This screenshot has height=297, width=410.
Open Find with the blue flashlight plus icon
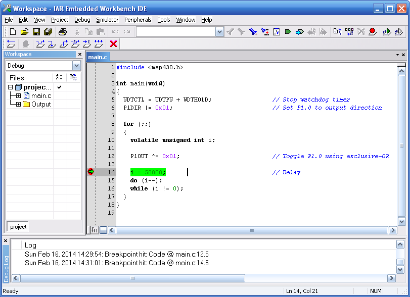253,32
